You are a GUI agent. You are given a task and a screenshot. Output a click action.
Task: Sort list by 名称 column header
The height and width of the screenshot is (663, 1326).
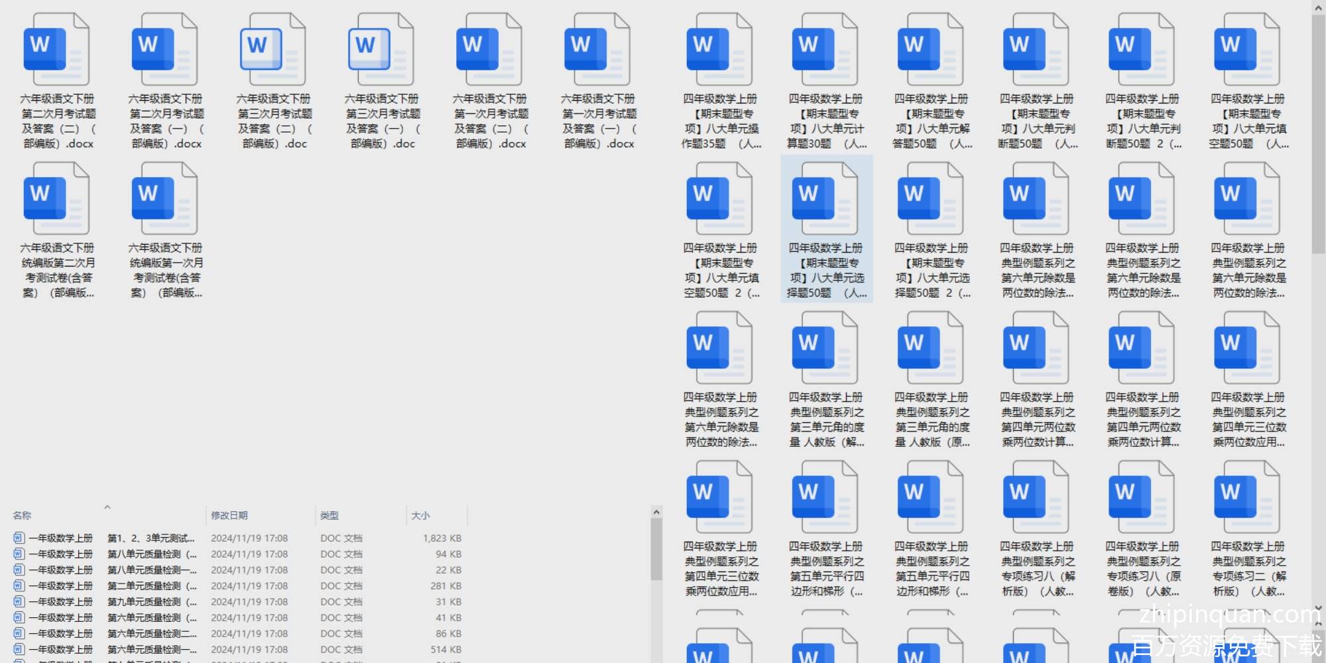coord(22,515)
